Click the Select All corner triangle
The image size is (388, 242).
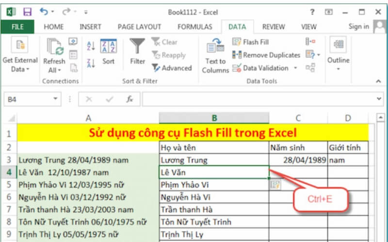point(12,118)
